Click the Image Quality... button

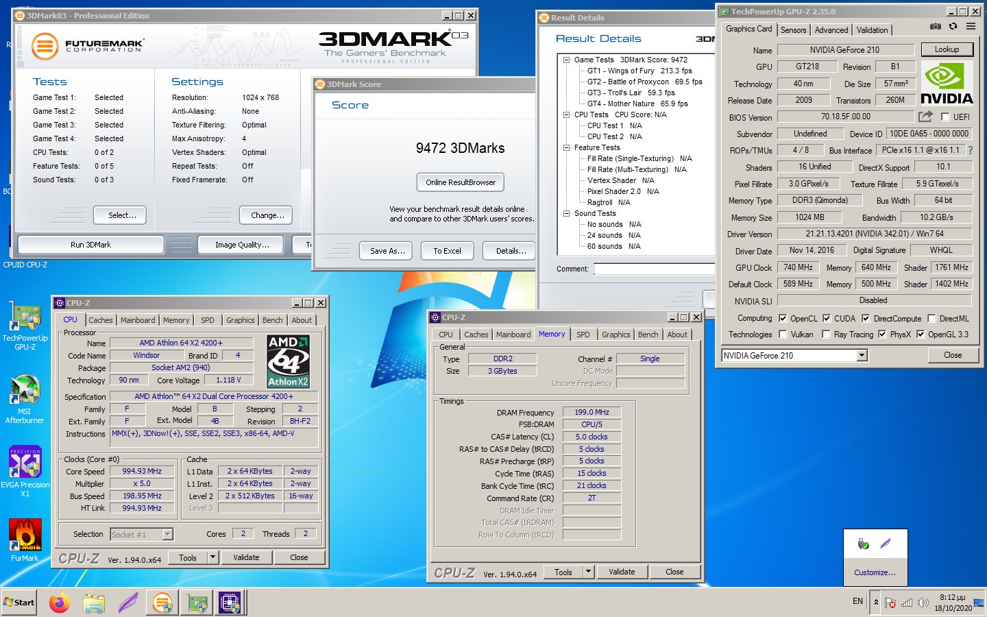(242, 245)
